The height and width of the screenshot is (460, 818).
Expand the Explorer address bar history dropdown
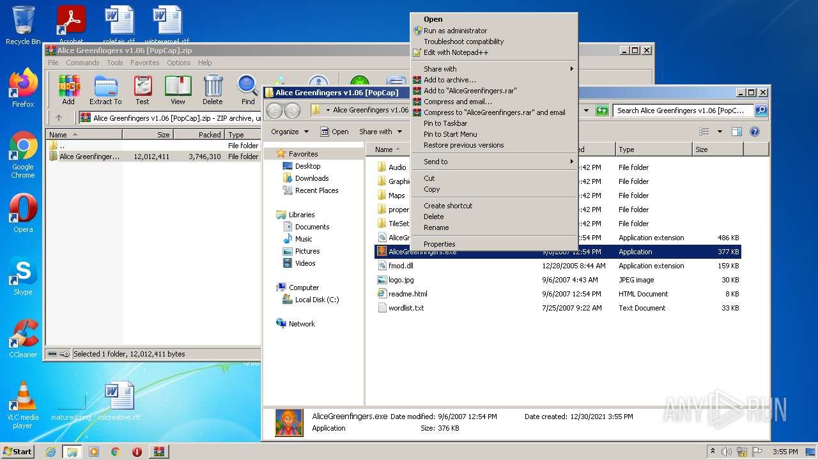(586, 111)
